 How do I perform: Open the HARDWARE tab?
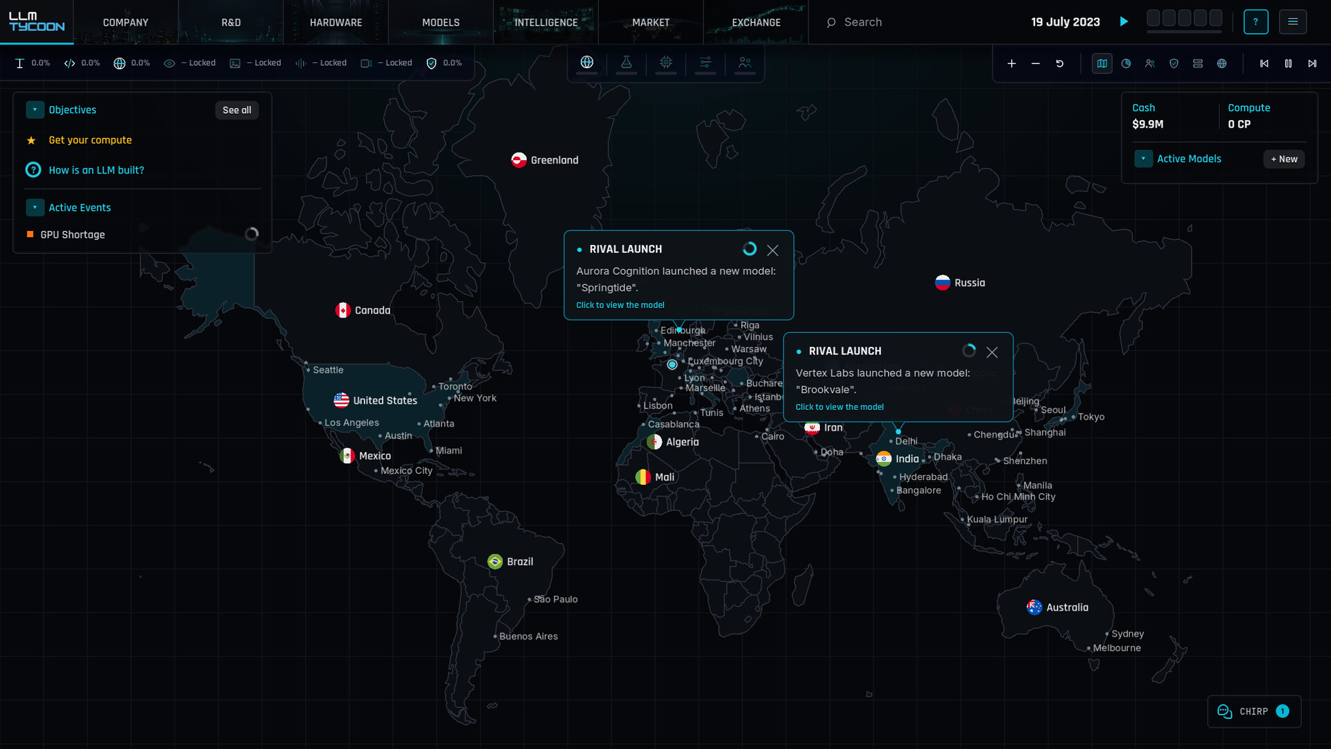[x=336, y=22]
